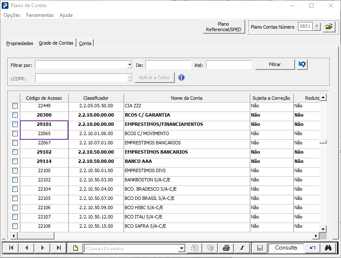Click the grid scroll up arrow
341x258 pixels.
(x=323, y=98)
